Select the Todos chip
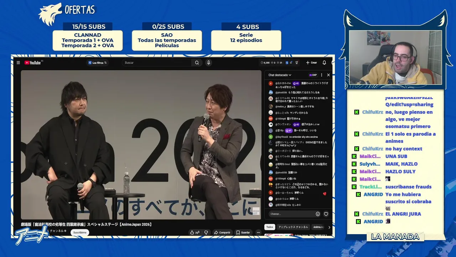 (270, 227)
